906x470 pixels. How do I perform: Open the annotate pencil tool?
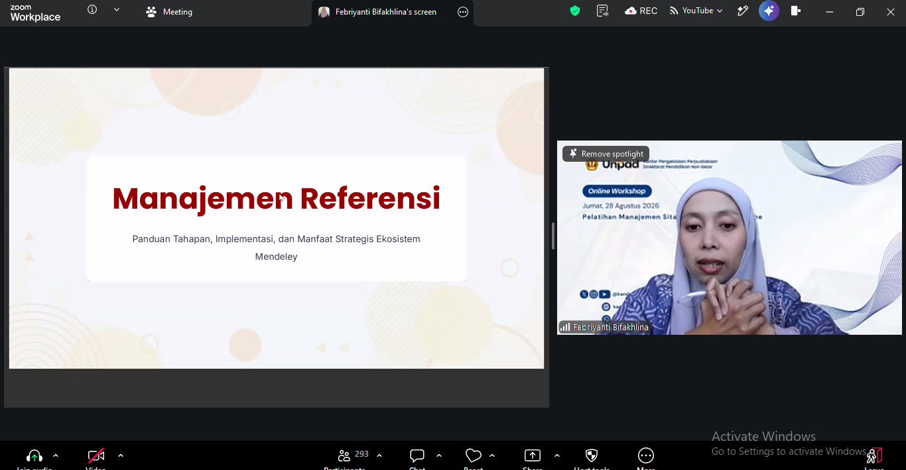point(742,11)
